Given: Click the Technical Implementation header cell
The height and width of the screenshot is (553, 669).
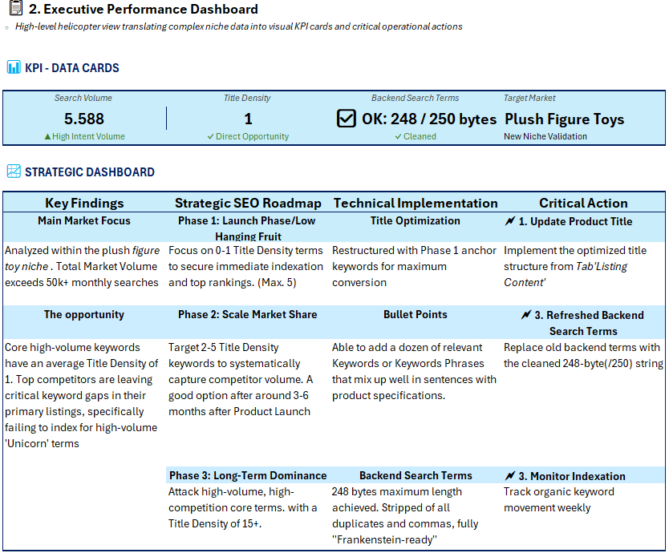Looking at the screenshot, I should [416, 203].
